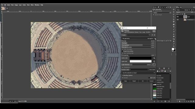Toggle Sample average checkbox in tool options
This screenshot has height=109, width=195.
(x=154, y=11)
